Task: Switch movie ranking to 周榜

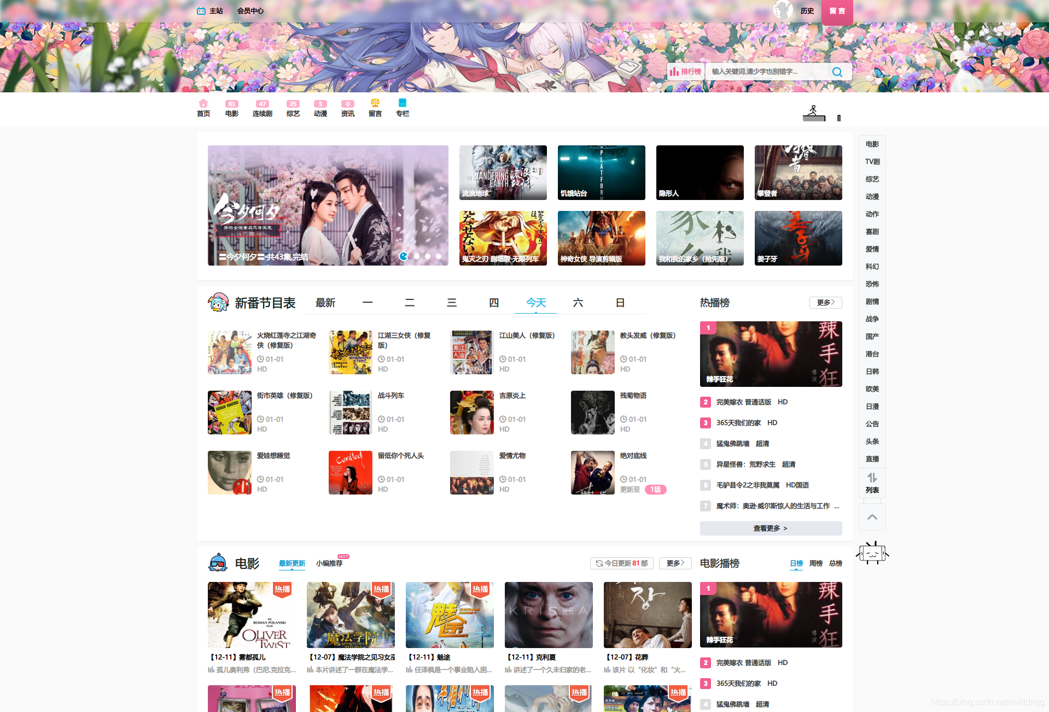Action: click(815, 563)
